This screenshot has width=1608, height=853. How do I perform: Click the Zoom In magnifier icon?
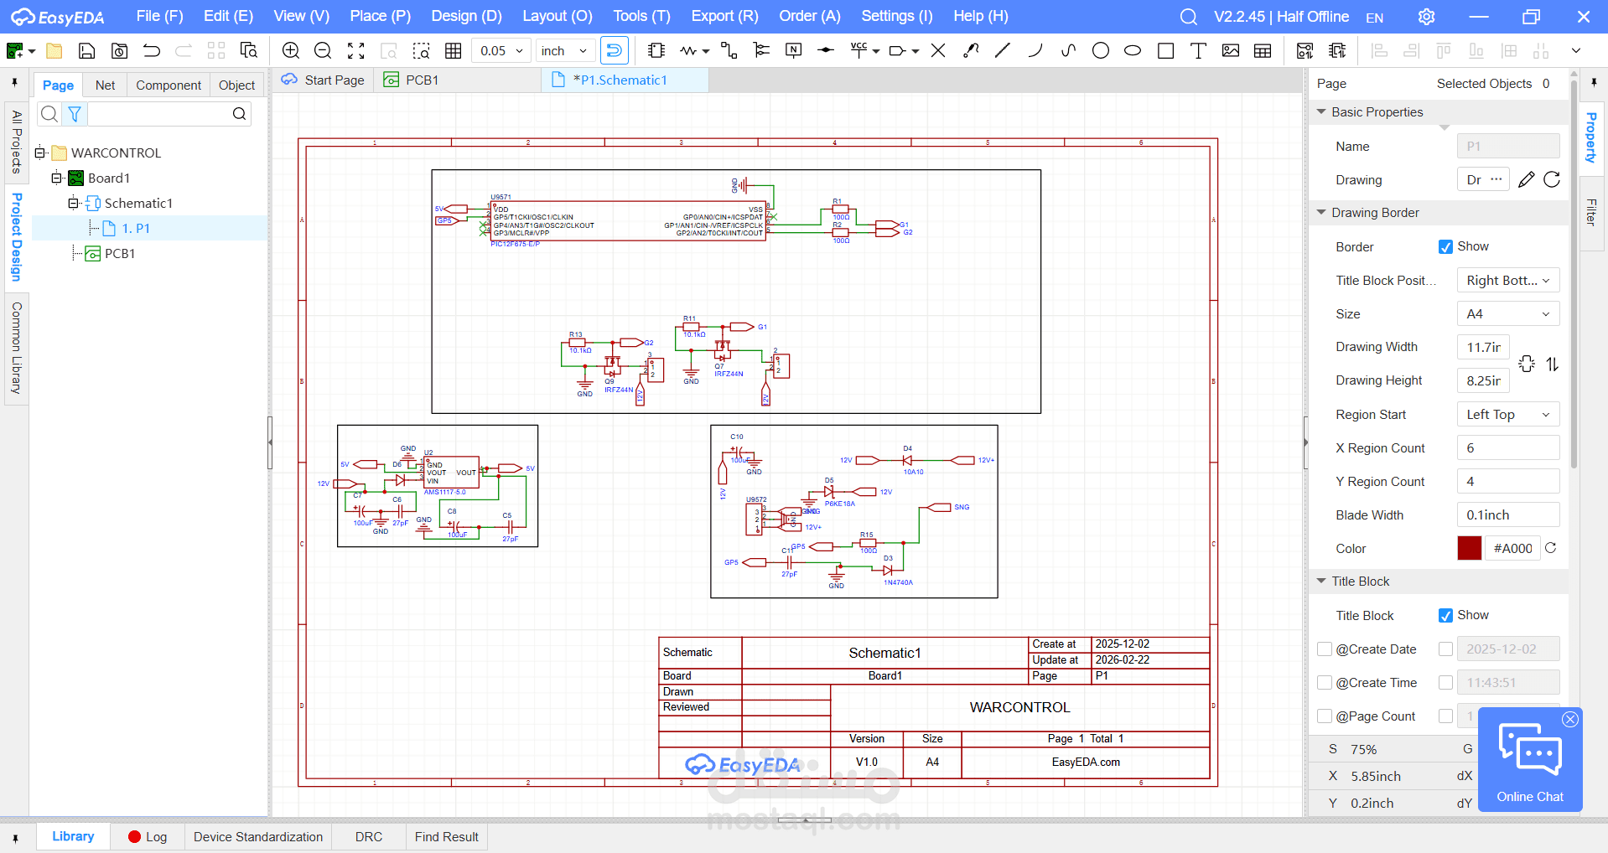(291, 50)
